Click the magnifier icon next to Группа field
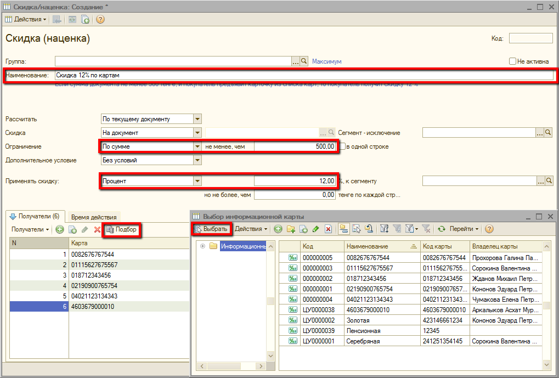The height and width of the screenshot is (378, 559). coord(304,61)
